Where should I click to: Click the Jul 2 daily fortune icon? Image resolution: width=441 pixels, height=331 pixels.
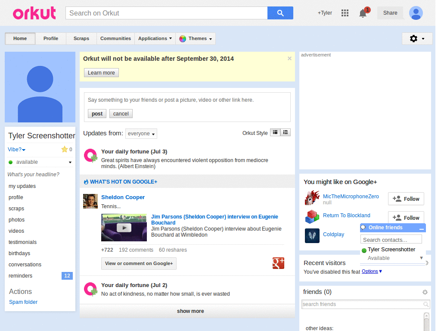tap(90, 289)
